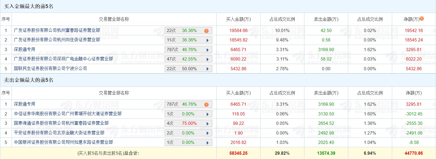Click the arrow icon for 国泰海通证券杭州富春路 row
The height and width of the screenshot is (159, 436).
coord(208,124)
